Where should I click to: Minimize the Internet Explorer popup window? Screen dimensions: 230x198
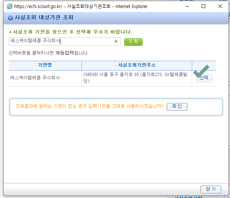click(187, 6)
